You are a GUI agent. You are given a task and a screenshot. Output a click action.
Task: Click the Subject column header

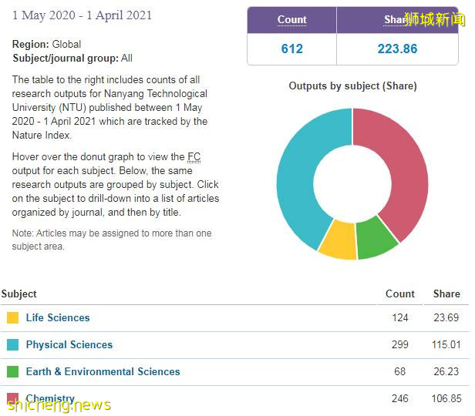[x=19, y=294]
